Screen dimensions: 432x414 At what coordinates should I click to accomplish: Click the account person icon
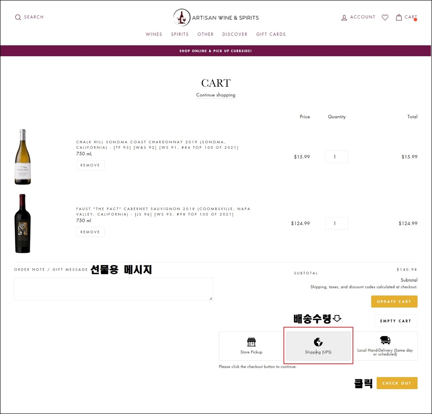click(x=344, y=18)
